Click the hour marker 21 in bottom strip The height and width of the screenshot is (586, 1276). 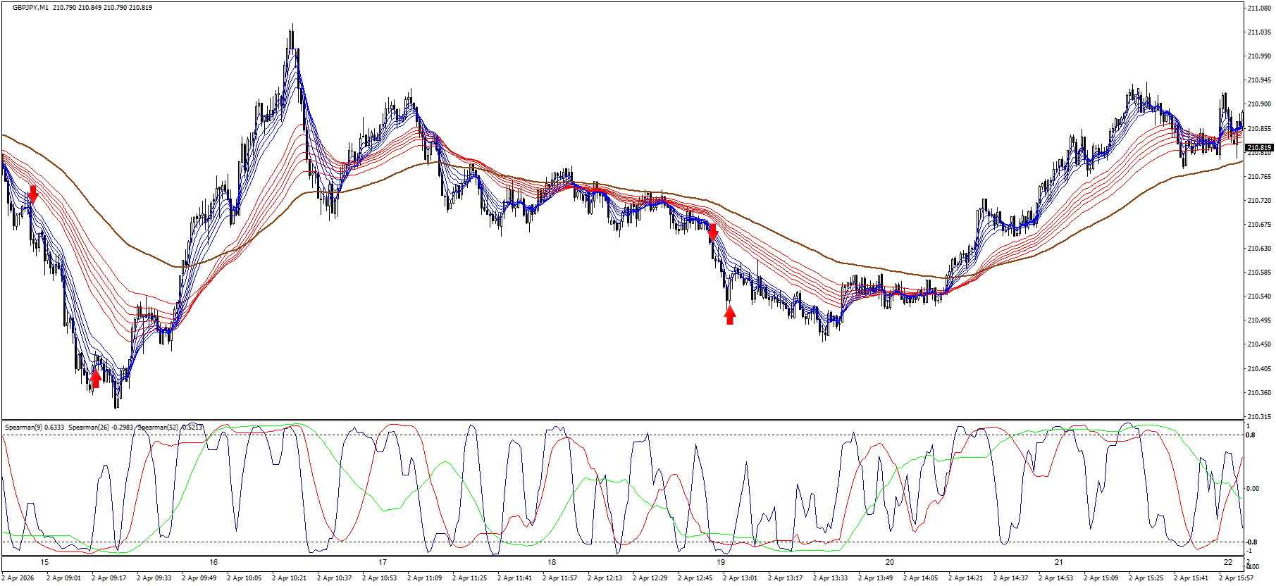[x=1059, y=562]
